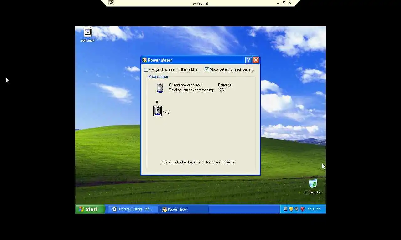Minimize the serveo.net remote session bar
The width and height of the screenshot is (401, 240).
pos(278,3)
